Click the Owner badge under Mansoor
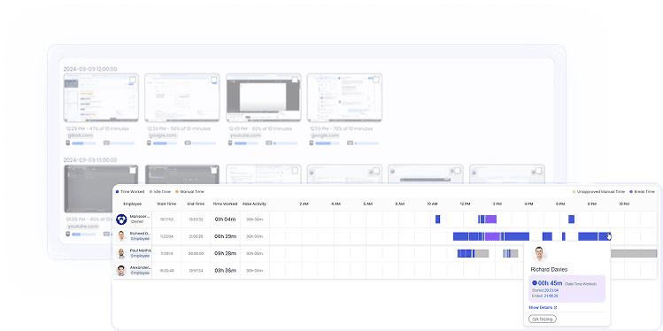This screenshot has height=331, width=663. 137,221
